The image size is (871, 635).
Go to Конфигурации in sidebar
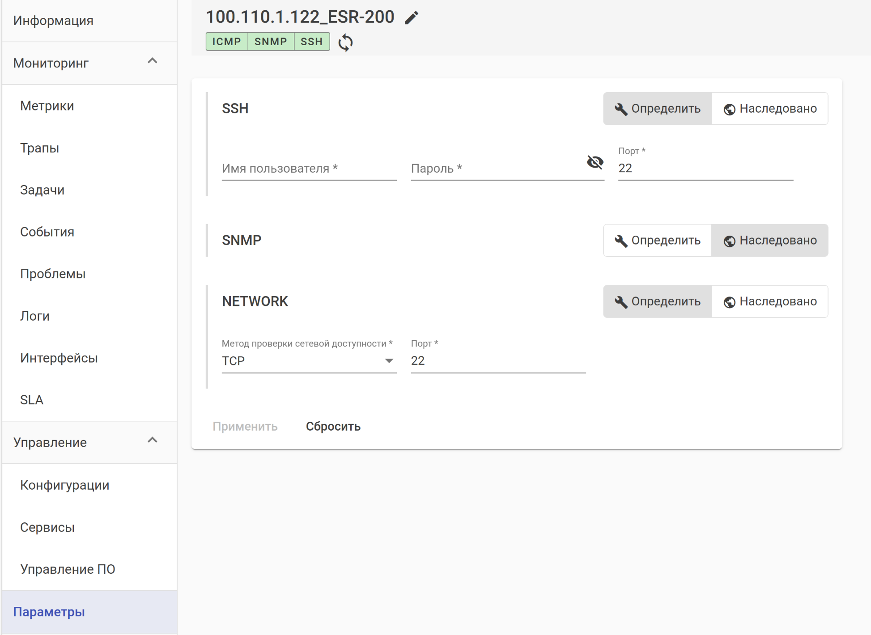64,485
